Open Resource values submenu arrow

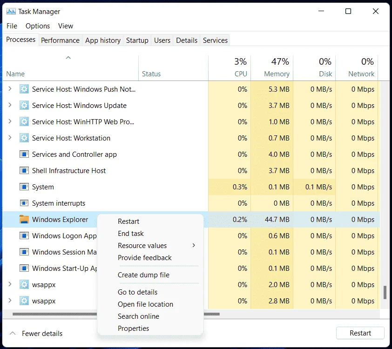click(x=194, y=245)
